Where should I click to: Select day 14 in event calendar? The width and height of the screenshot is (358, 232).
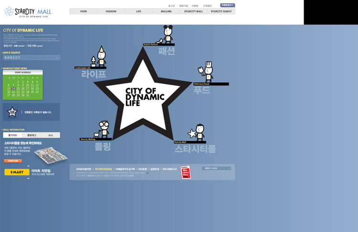tap(13, 89)
